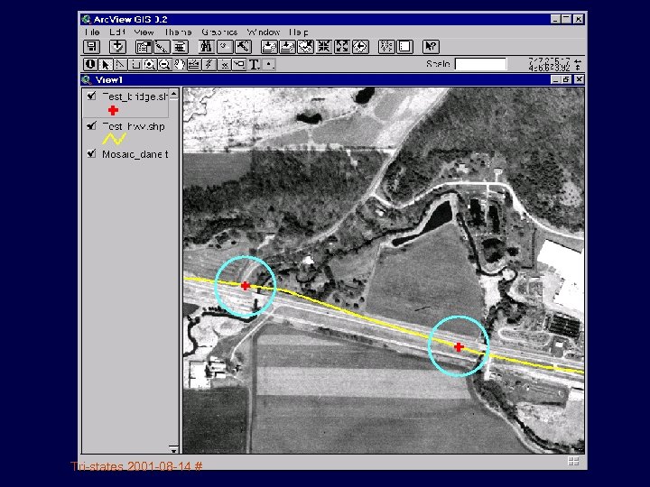Screen dimensions: 650x487
Task: Select the Pan hand tool
Action: pos(180,65)
